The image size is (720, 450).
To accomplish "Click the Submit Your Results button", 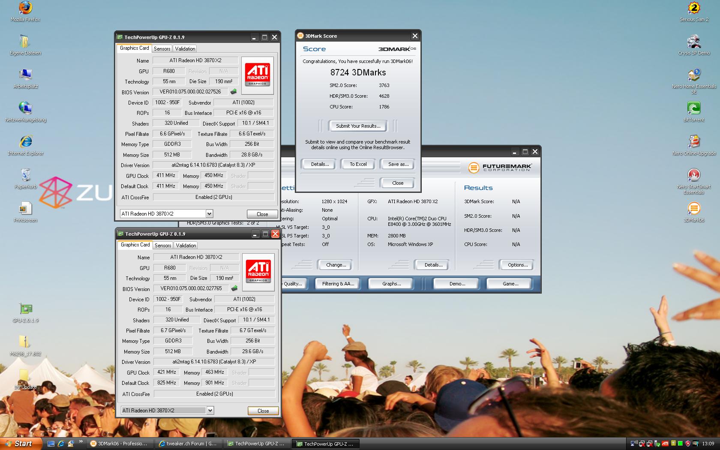I will (x=358, y=126).
